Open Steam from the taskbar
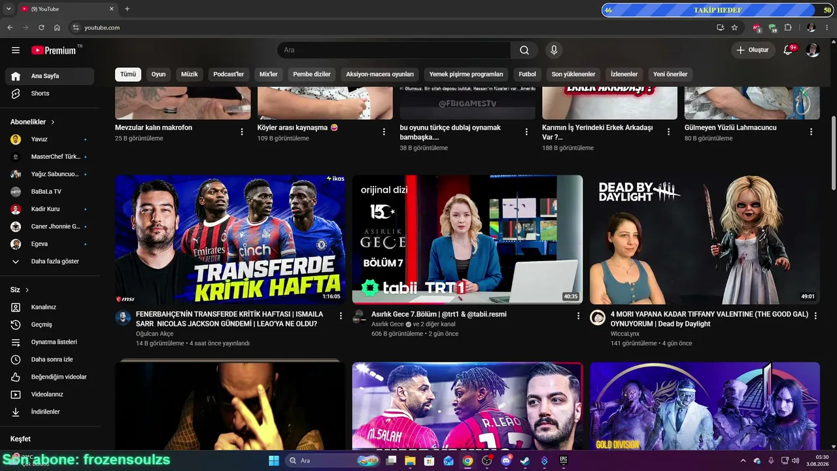This screenshot has height=471, width=837. pyautogui.click(x=524, y=461)
